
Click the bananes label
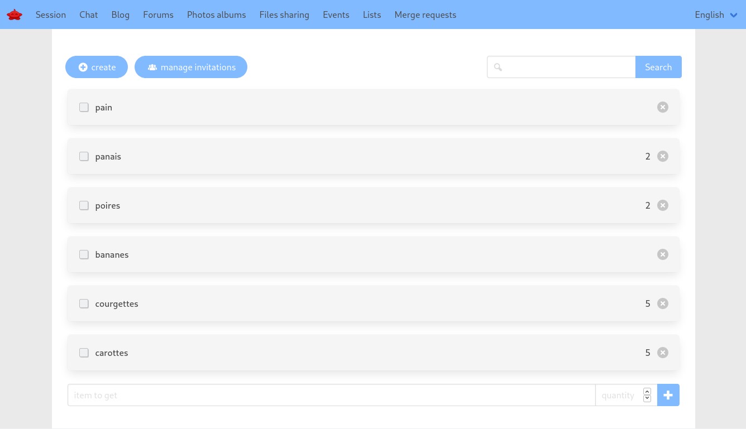pos(112,254)
